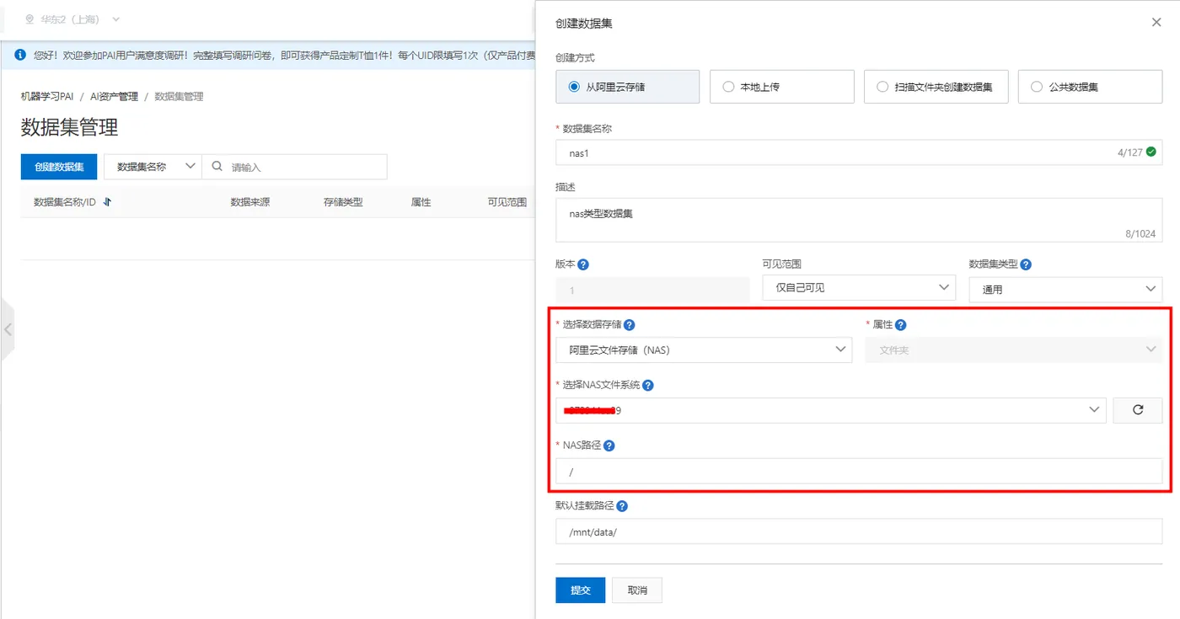Viewport: 1180px width, 619px height.
Task: Open the 华东2(上海) region selector
Action: (x=72, y=19)
